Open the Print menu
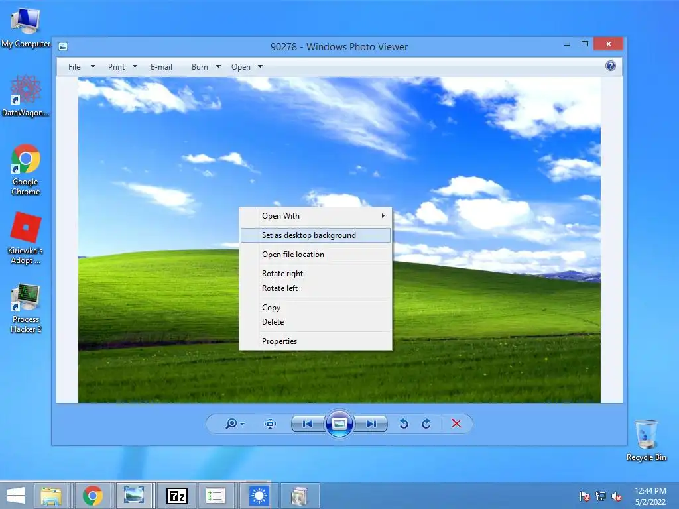 (x=117, y=67)
